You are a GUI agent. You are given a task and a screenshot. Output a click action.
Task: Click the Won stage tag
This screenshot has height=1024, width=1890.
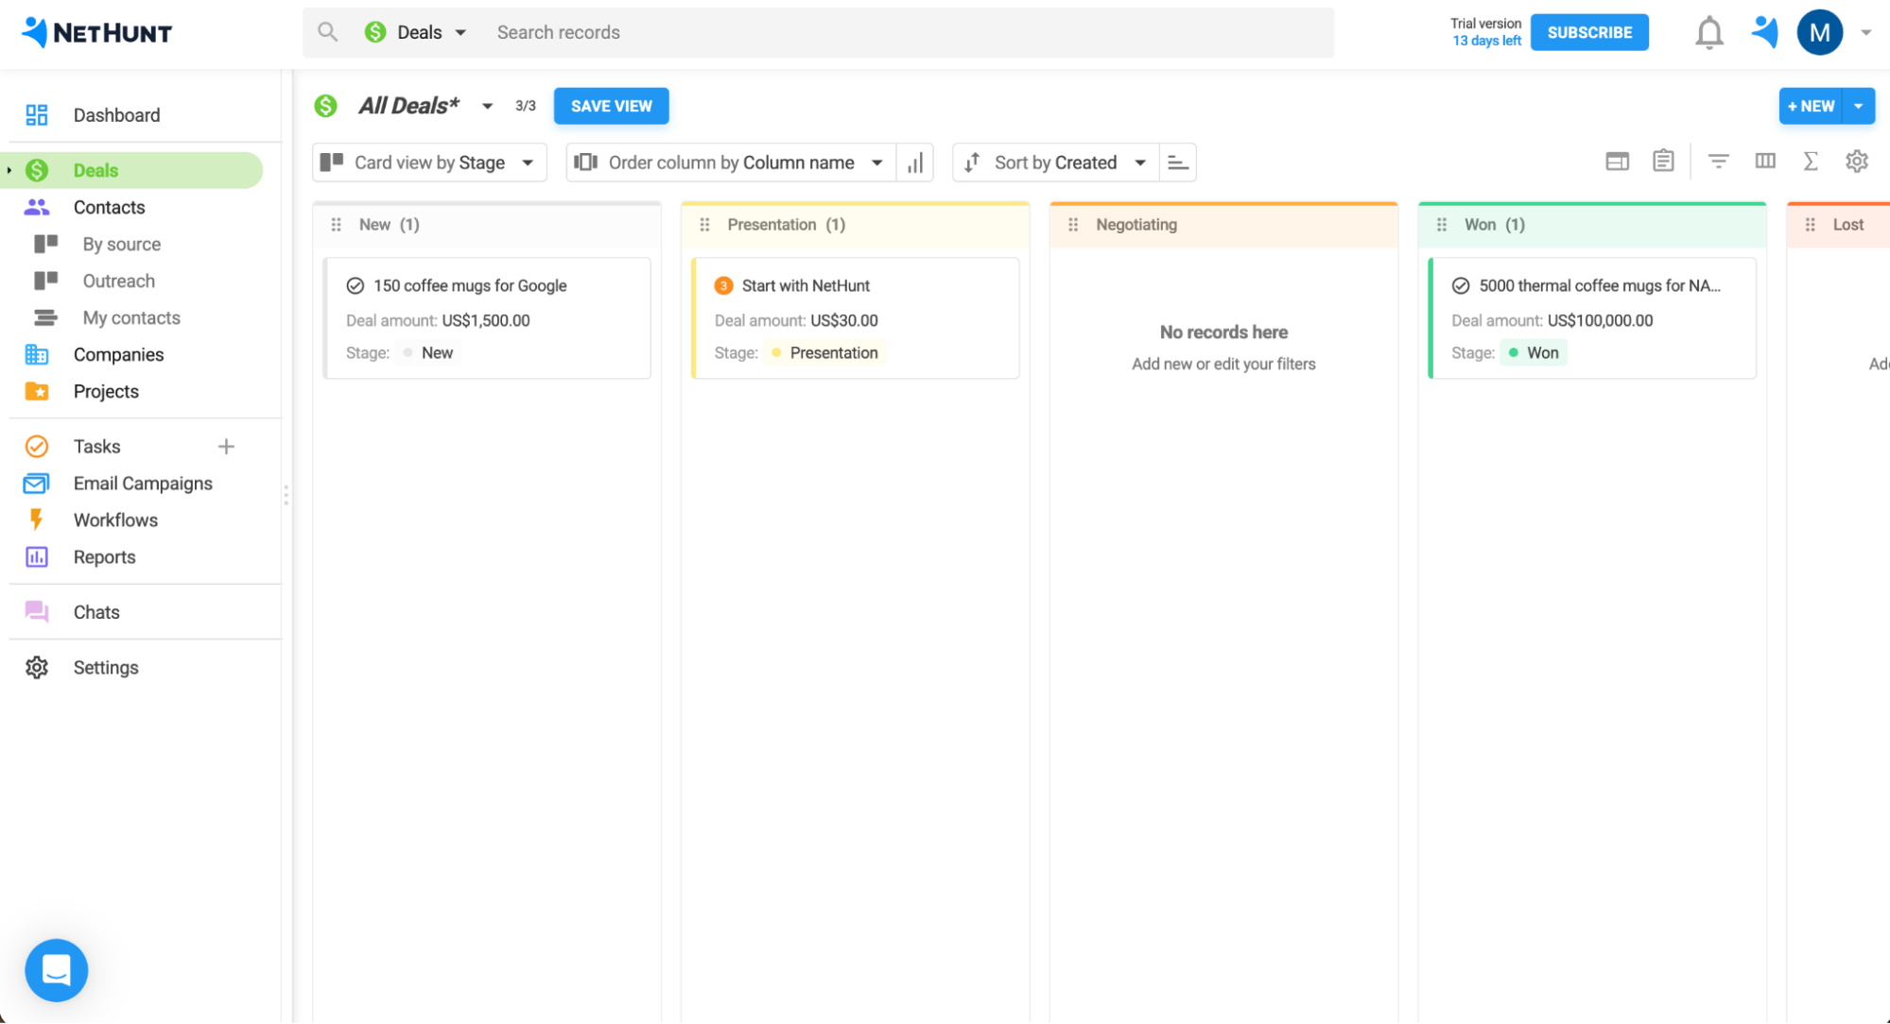click(x=1534, y=352)
